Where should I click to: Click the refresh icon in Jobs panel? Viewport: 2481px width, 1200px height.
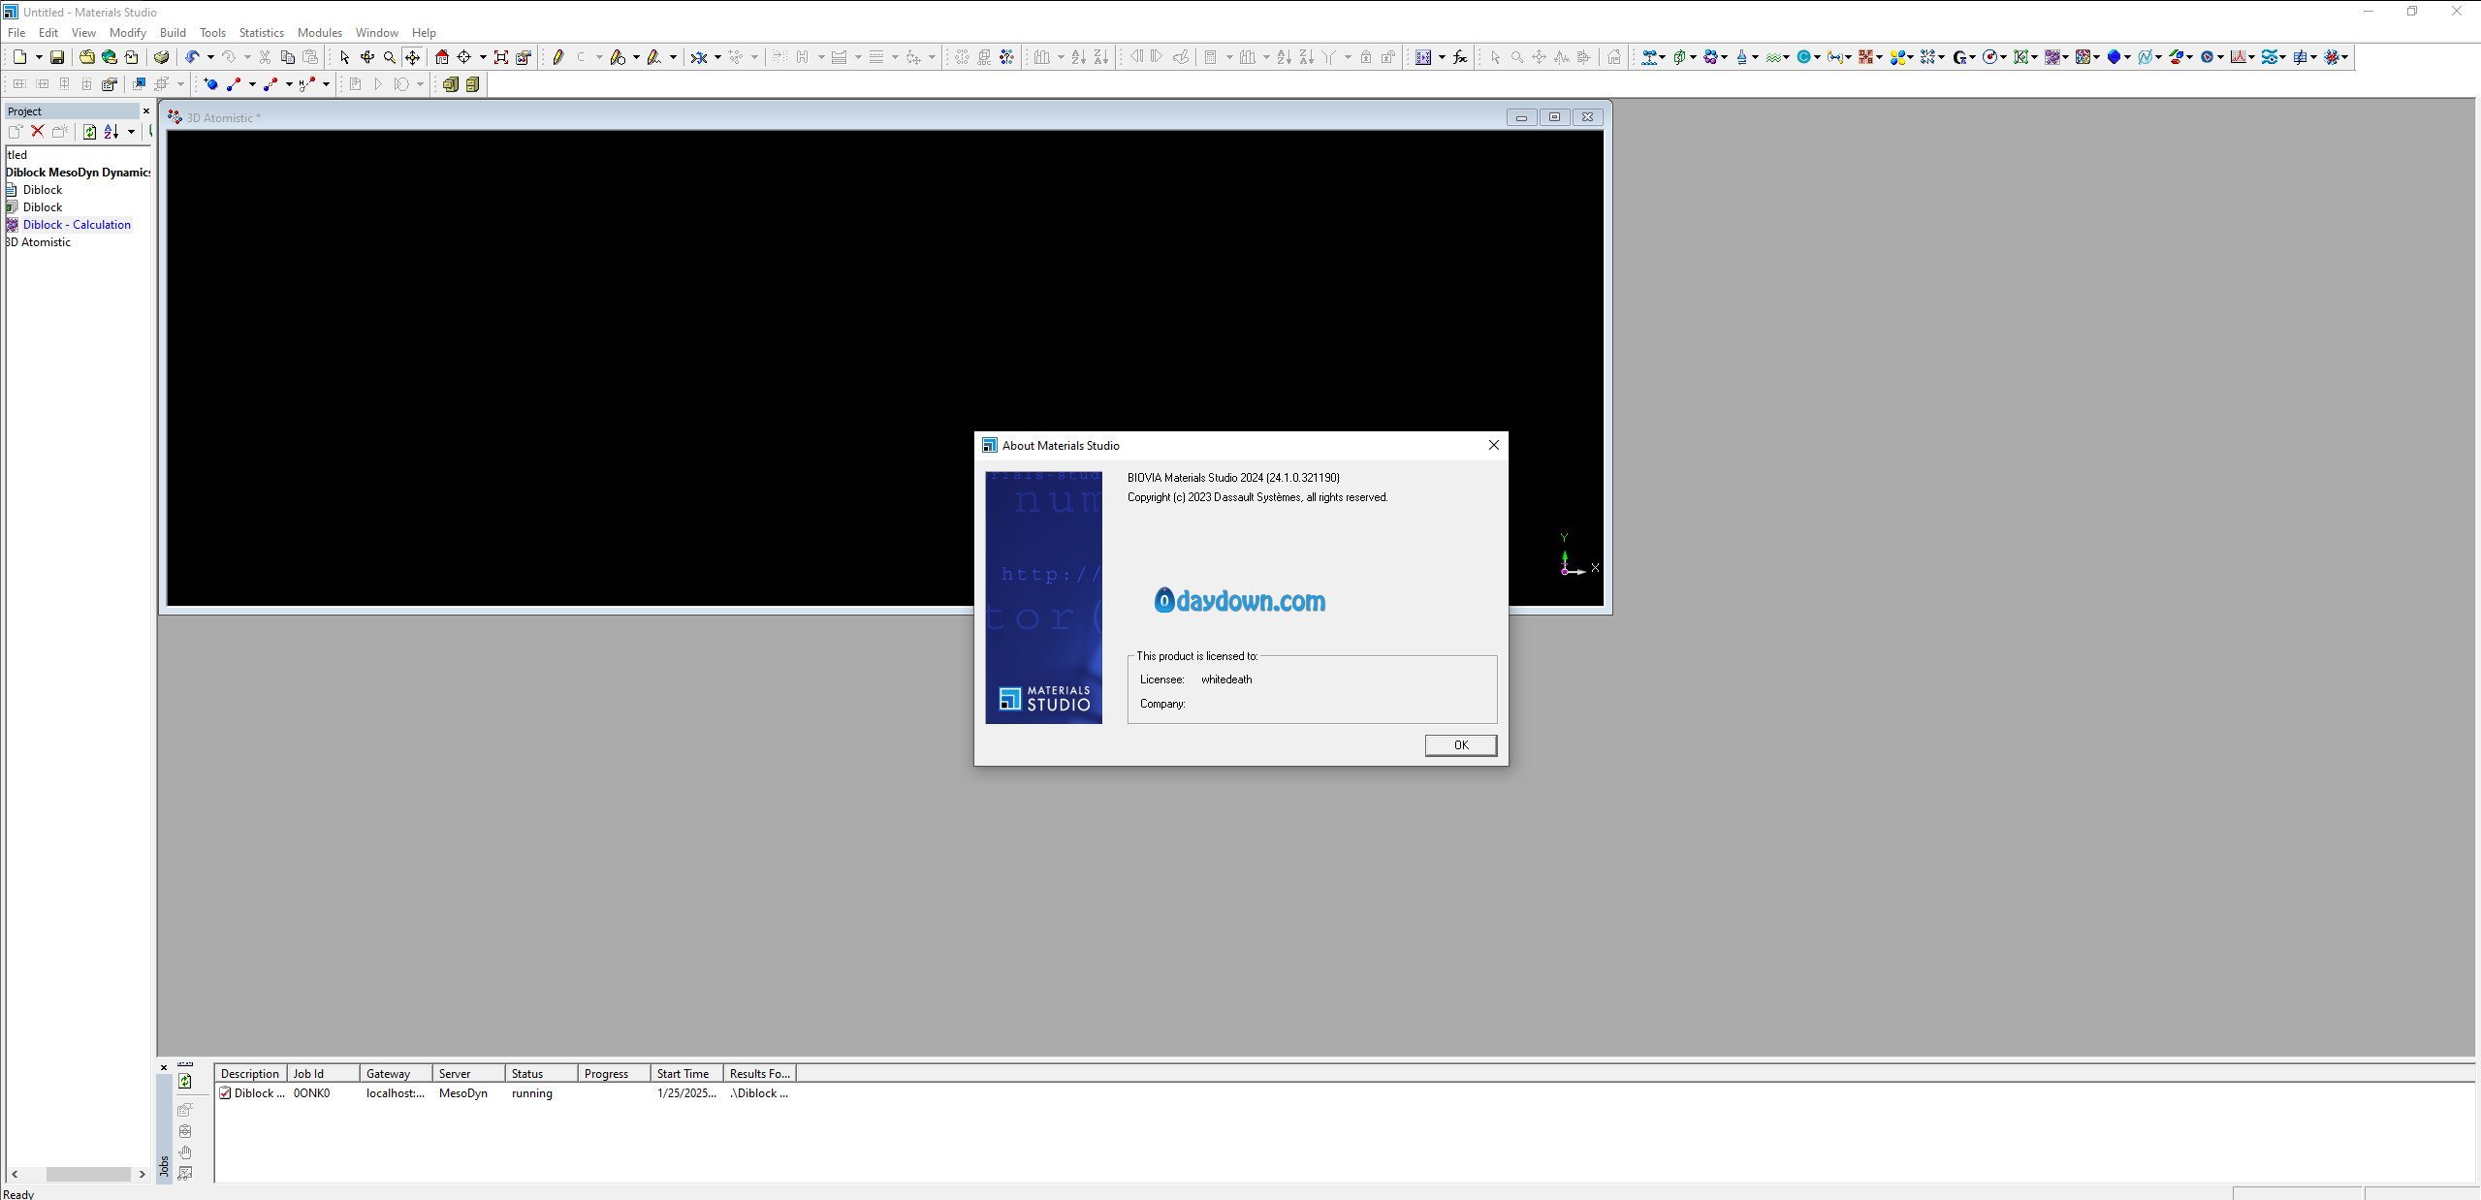[185, 1081]
